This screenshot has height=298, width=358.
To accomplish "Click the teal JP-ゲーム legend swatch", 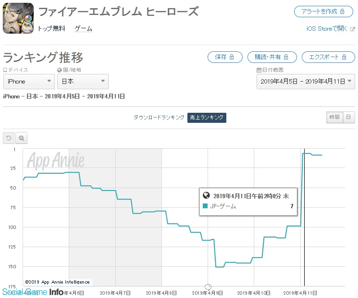I will click(205, 206).
